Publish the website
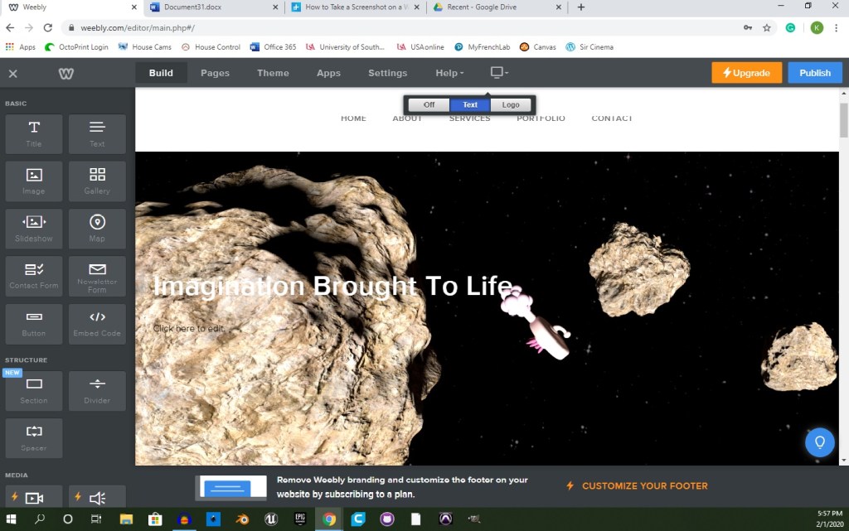Image resolution: width=849 pixels, height=531 pixels. (x=814, y=73)
